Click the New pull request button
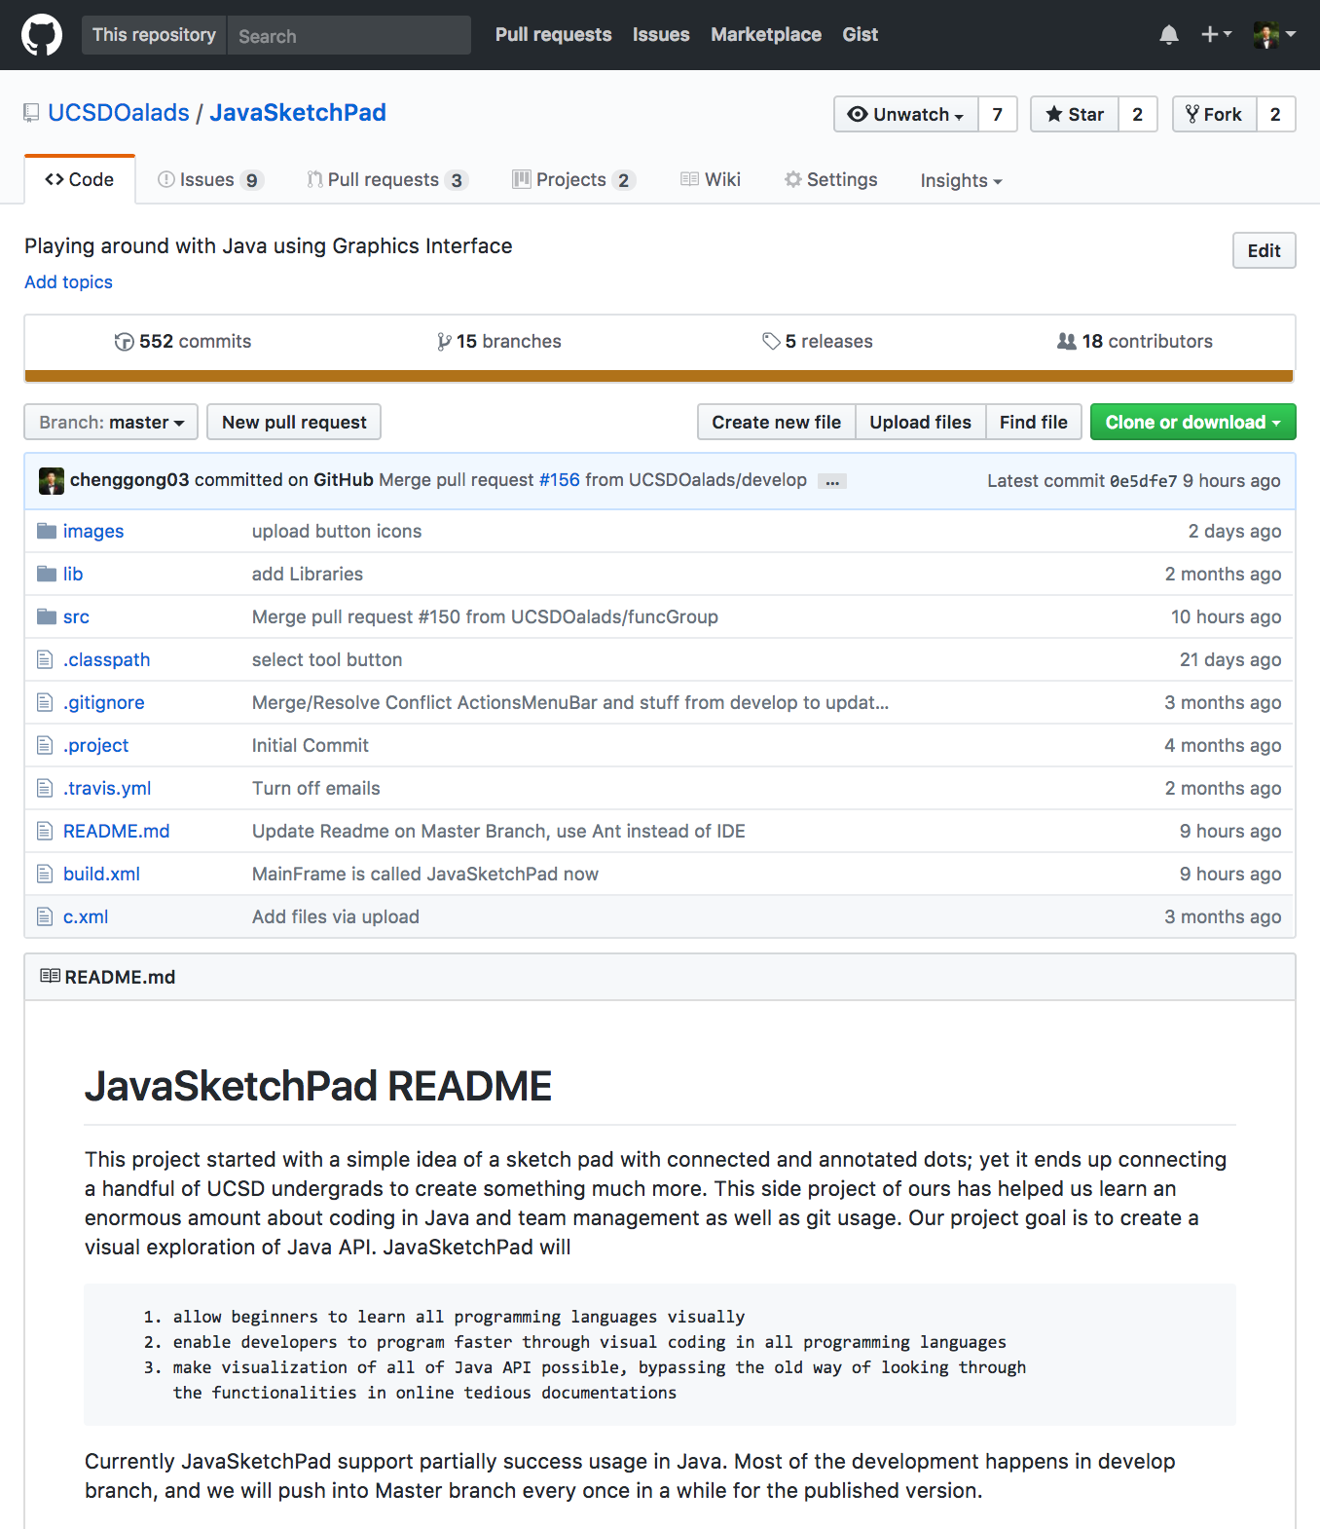 [x=294, y=422]
